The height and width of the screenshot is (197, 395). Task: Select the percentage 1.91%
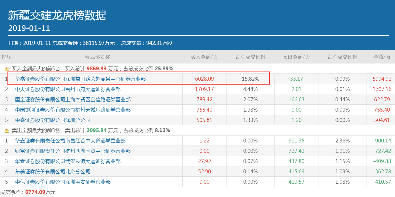(x=342, y=151)
